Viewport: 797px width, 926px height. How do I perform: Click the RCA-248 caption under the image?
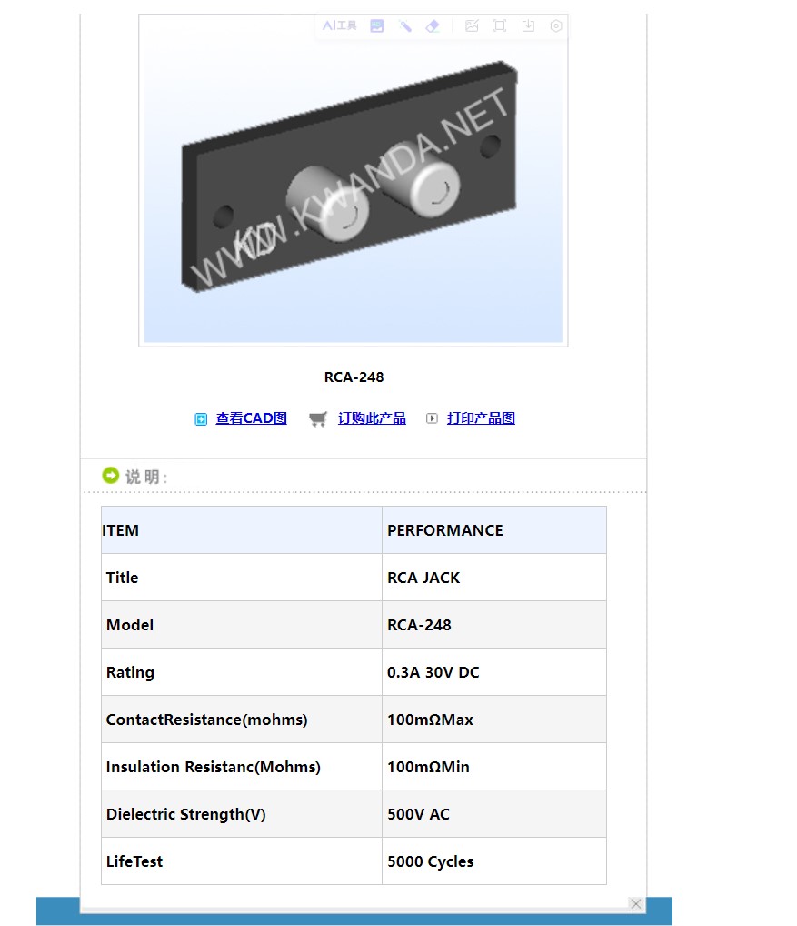coord(354,377)
